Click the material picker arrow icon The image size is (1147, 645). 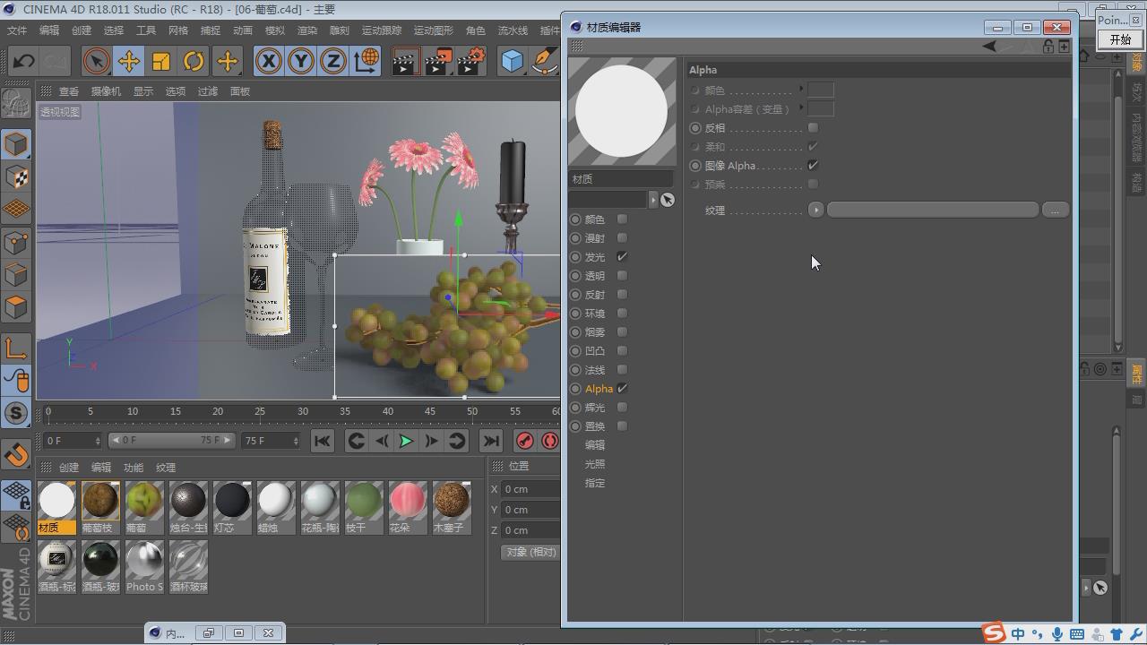(667, 200)
